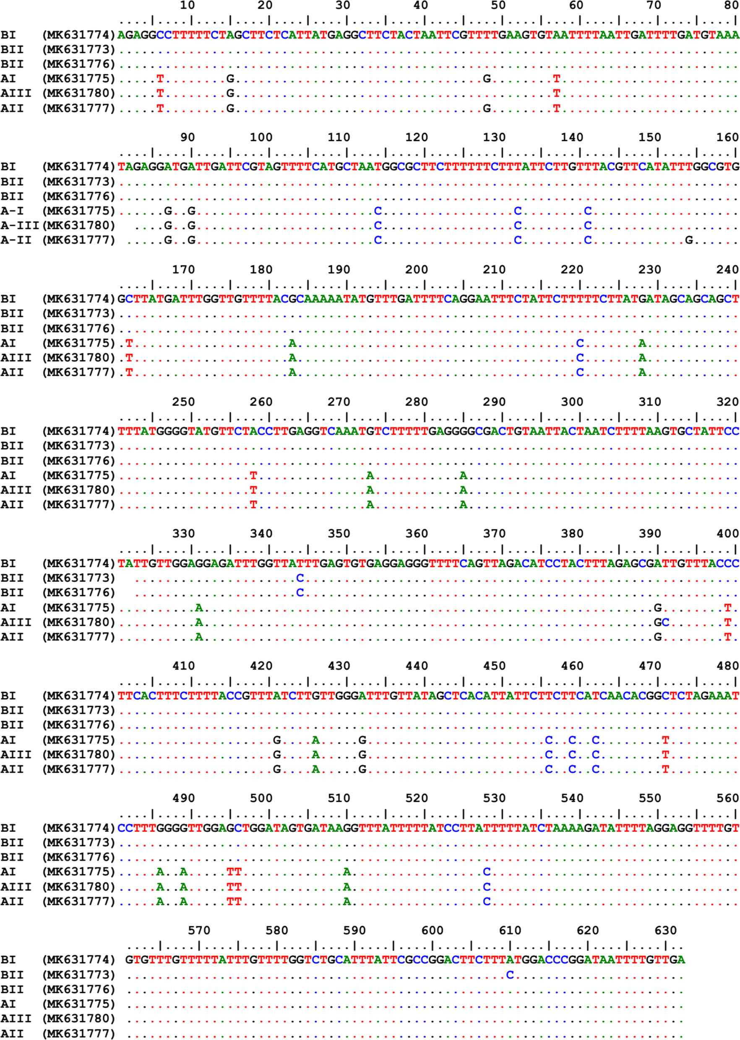Select ruler position number 630
This screenshot has width=740, height=1040.
(665, 930)
